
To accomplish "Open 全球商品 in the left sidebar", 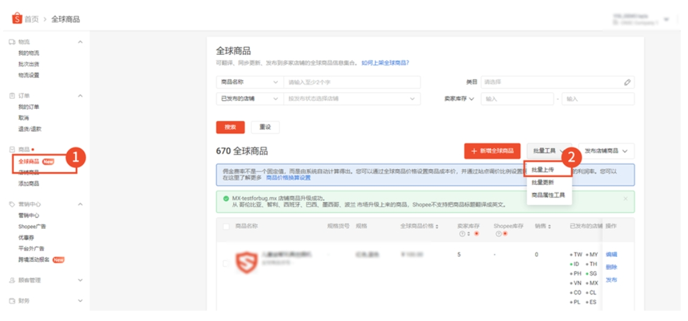I will pos(29,161).
